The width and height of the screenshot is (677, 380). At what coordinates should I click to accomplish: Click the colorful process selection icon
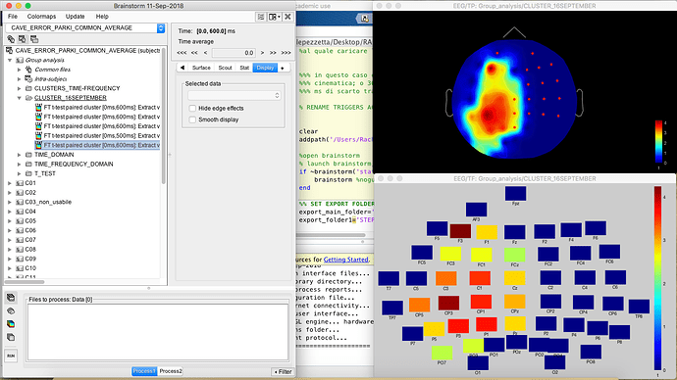click(11, 324)
